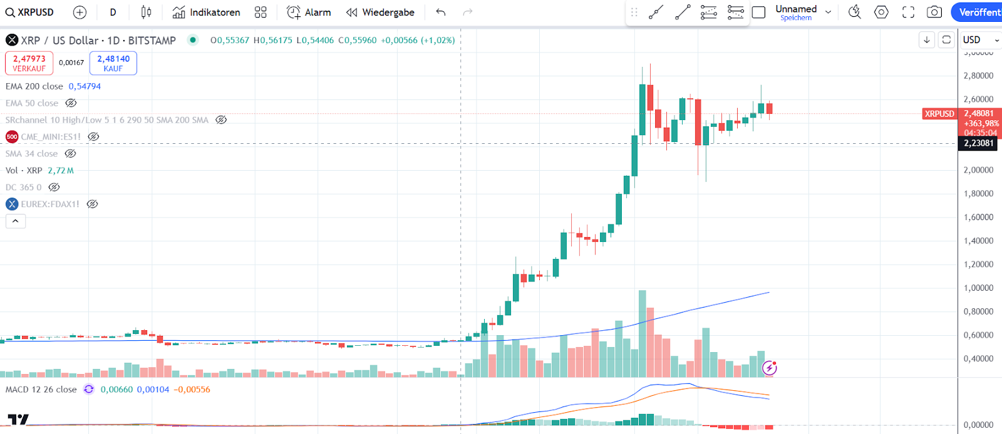The width and height of the screenshot is (1002, 434).
Task: Click the XRP / US Dollar chart title
Action: click(98, 41)
